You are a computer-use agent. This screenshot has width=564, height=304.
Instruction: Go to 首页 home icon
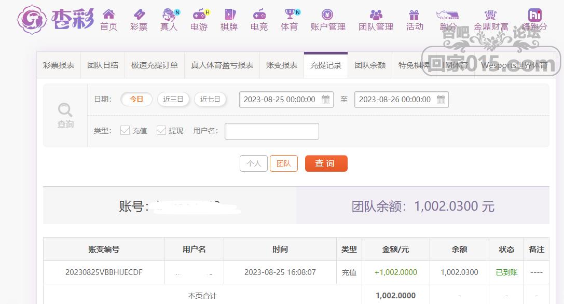coord(108,15)
